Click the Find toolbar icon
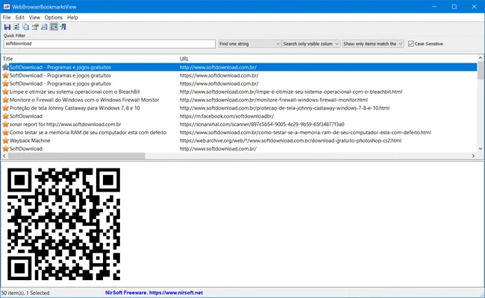The width and height of the screenshot is (485, 298). (x=44, y=27)
